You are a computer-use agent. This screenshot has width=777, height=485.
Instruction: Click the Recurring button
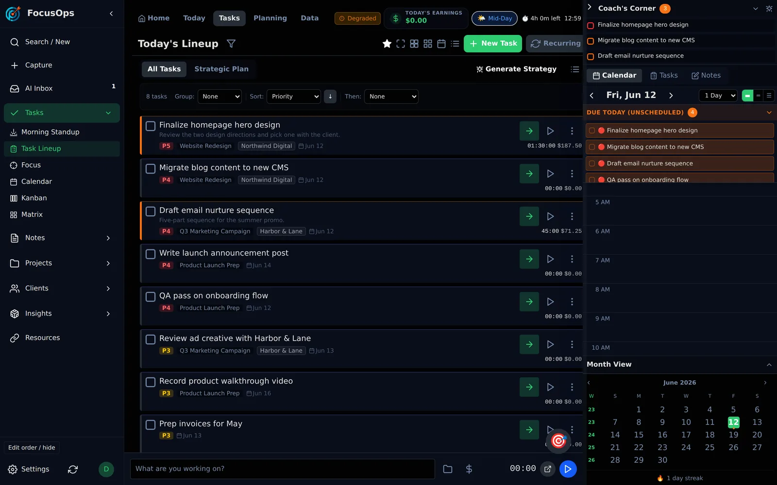(x=555, y=44)
